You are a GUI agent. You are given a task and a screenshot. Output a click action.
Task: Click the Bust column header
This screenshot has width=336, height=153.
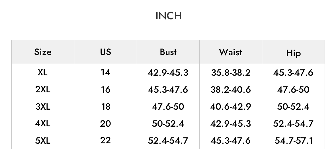coord(168,52)
